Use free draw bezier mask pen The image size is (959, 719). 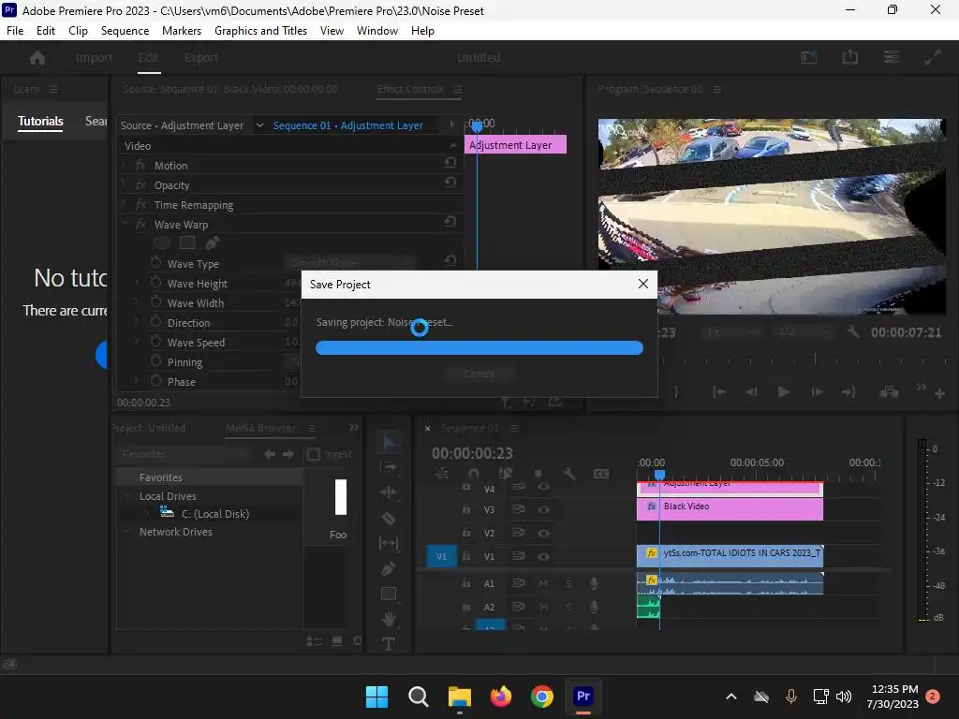click(213, 242)
